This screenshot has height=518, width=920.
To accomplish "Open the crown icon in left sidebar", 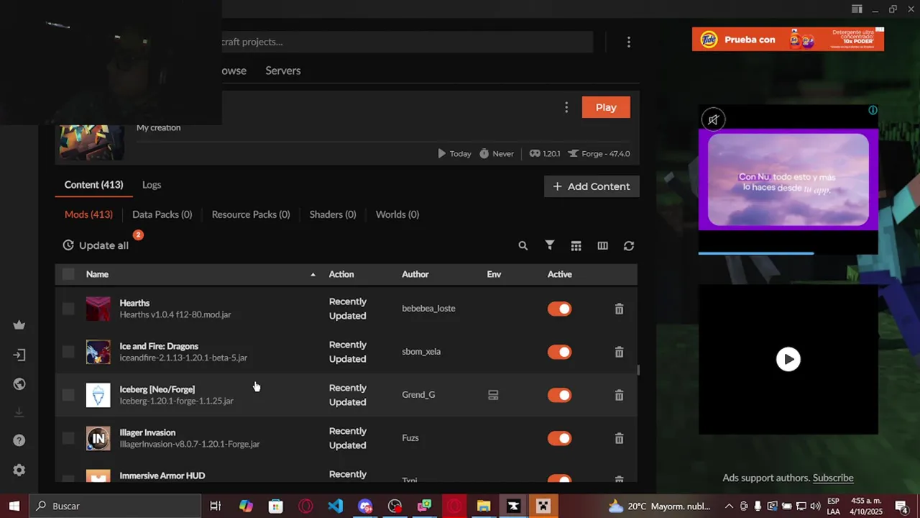I will coord(19,325).
